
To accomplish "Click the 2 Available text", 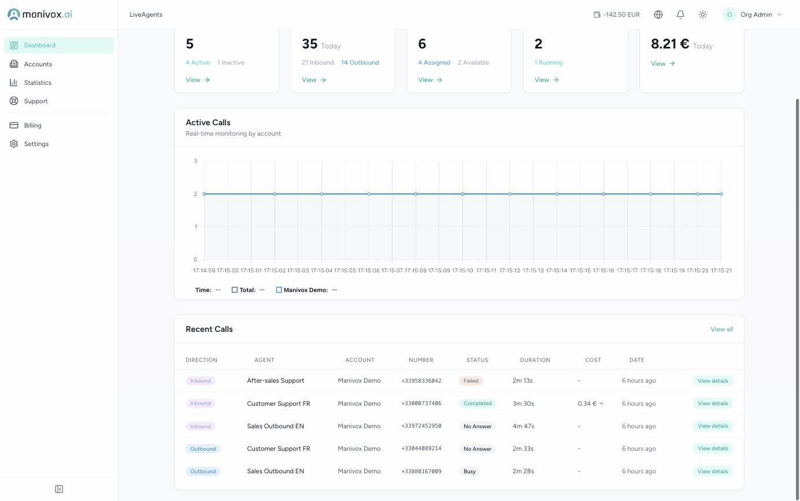I will click(x=473, y=62).
